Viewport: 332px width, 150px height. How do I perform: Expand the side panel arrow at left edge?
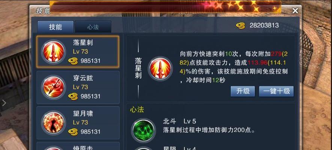point(4,103)
